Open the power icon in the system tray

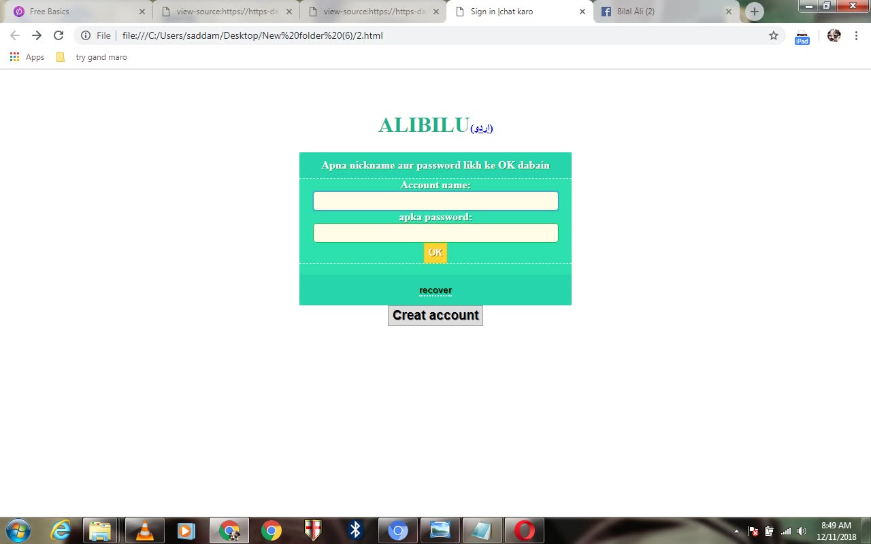(770, 531)
